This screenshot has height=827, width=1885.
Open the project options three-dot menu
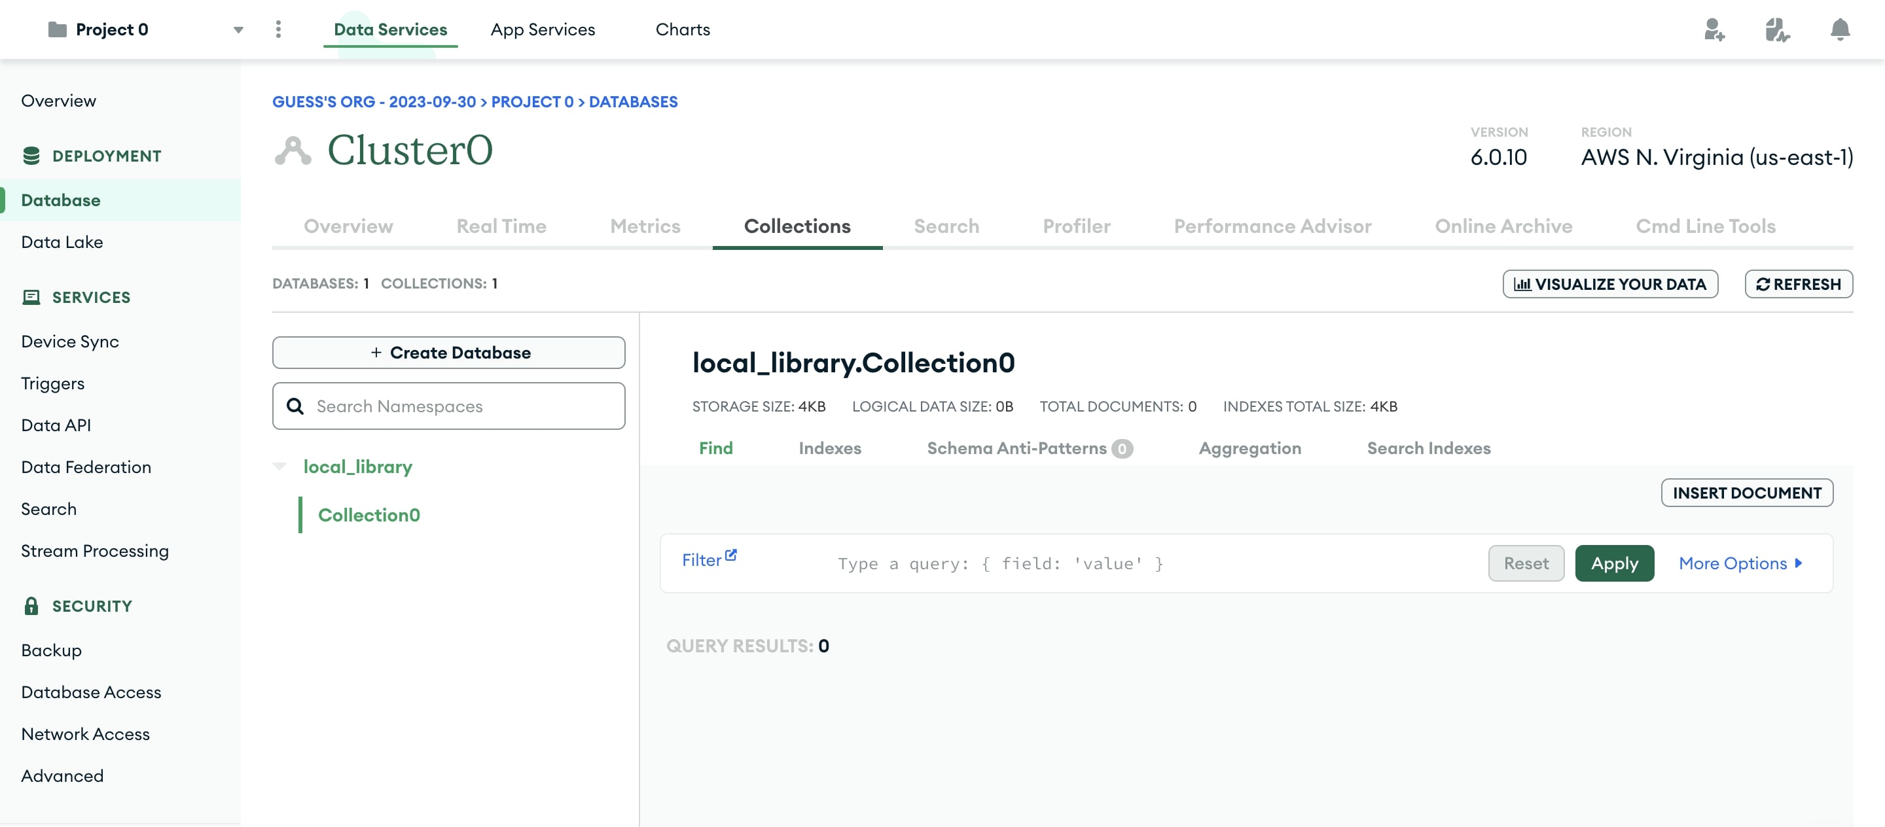278,29
